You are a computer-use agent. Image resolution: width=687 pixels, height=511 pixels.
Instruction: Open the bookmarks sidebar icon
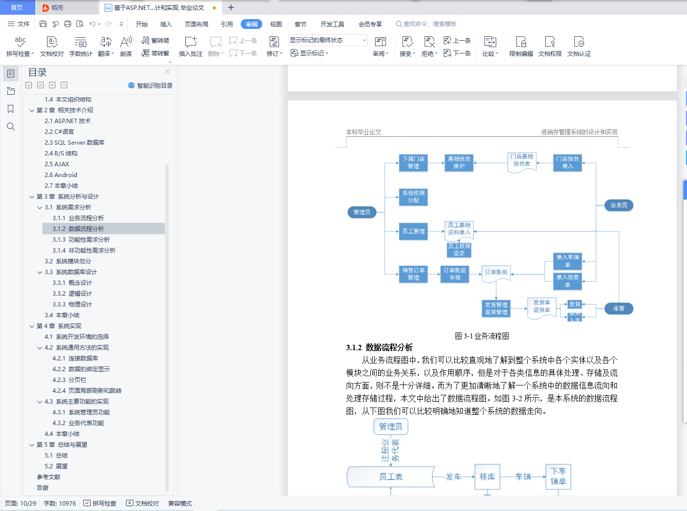tap(11, 109)
